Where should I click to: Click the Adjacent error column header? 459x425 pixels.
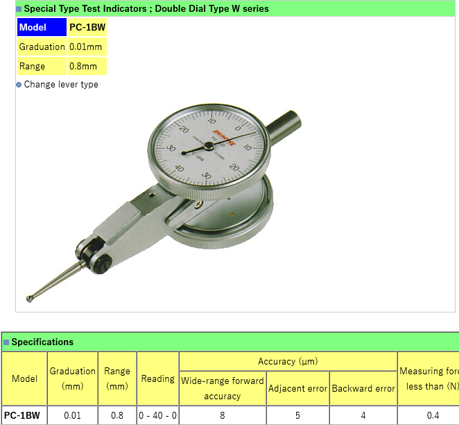click(x=297, y=388)
